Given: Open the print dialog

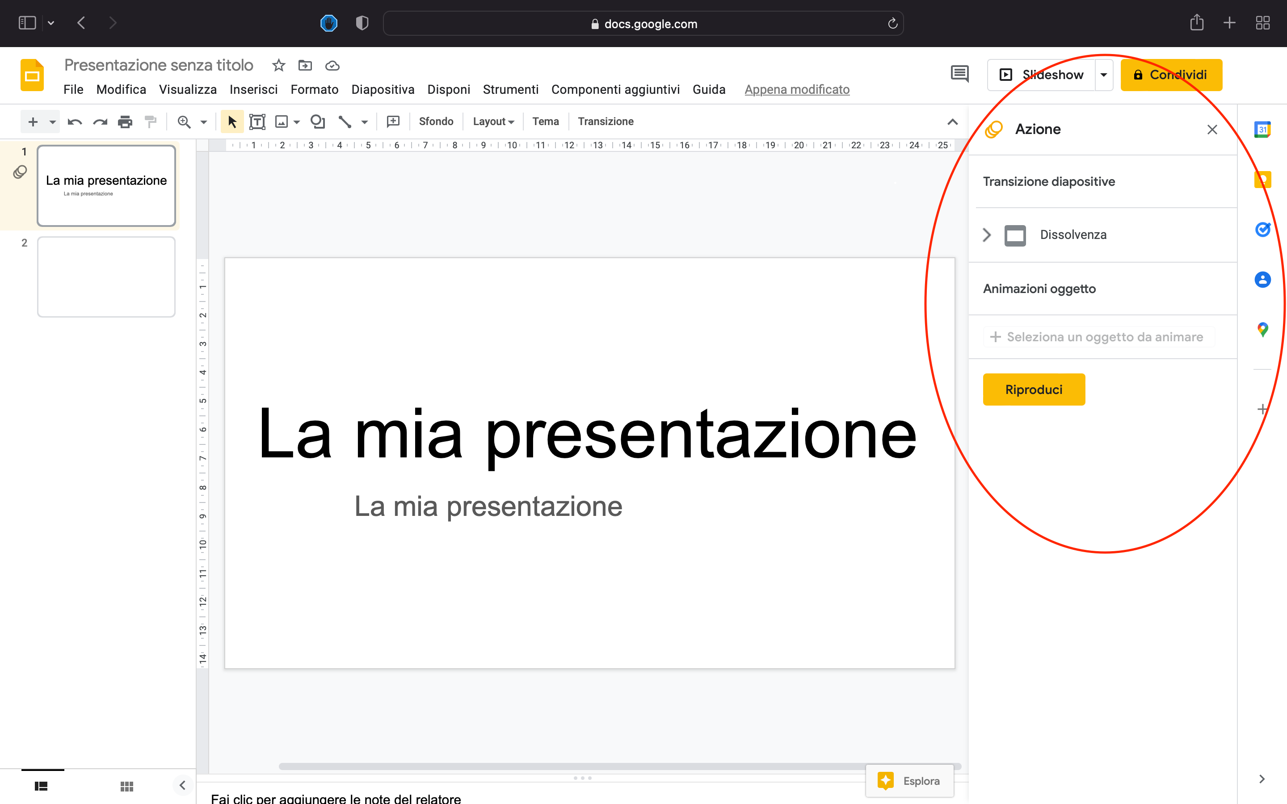Looking at the screenshot, I should click(125, 121).
